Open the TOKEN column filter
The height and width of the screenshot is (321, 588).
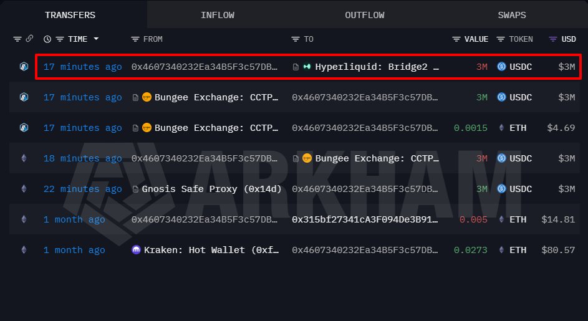click(x=501, y=39)
